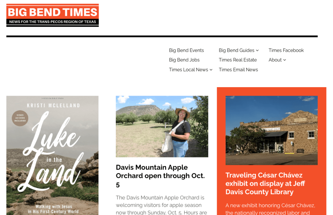Open the Big Bend Guides menu item
Viewport: 333px width, 215px height.
tap(237, 50)
